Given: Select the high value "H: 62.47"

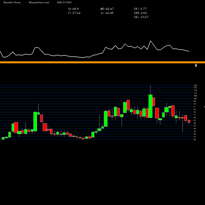Looking at the screenshot, I should (107, 9).
